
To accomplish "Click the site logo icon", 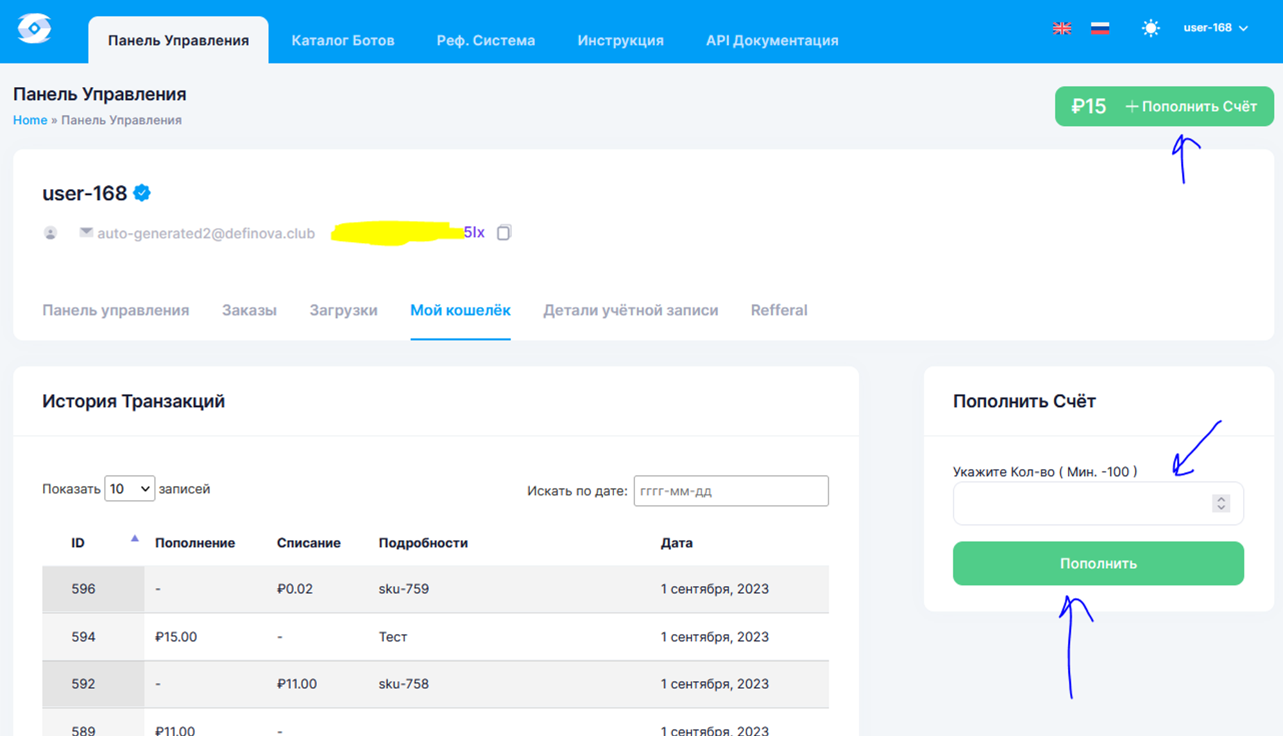I will 34,28.
